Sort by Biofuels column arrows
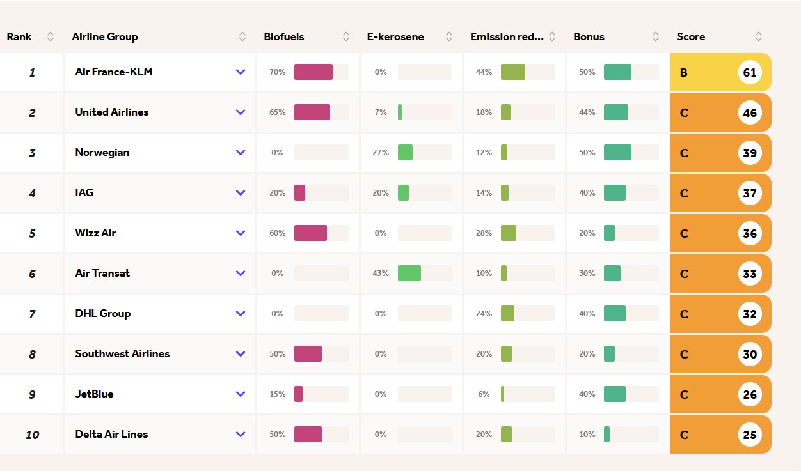The width and height of the screenshot is (801, 471). click(x=346, y=37)
